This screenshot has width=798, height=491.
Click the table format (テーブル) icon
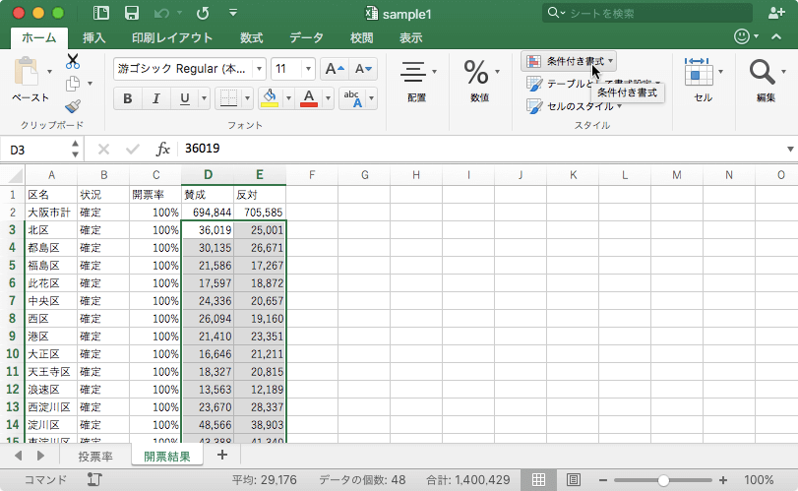(534, 84)
